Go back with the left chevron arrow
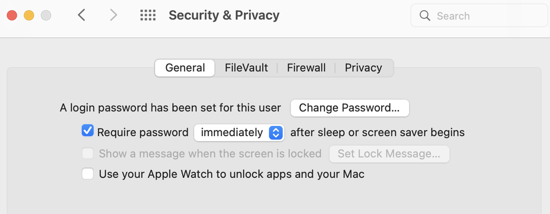Image resolution: width=550 pixels, height=214 pixels. (x=81, y=15)
